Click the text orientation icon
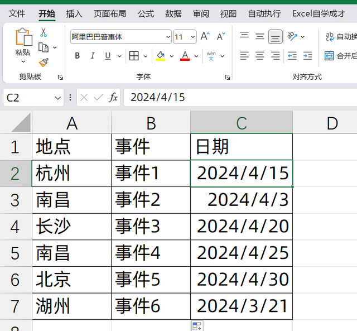 pyautogui.click(x=292, y=36)
